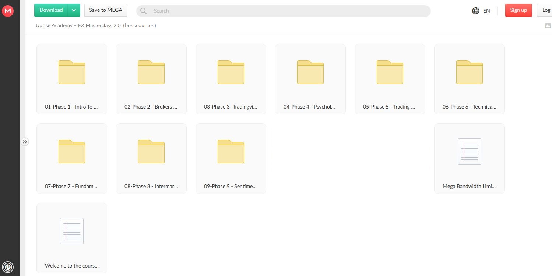Click the red Sign up button
Screen dimensions: 552x276
click(518, 10)
